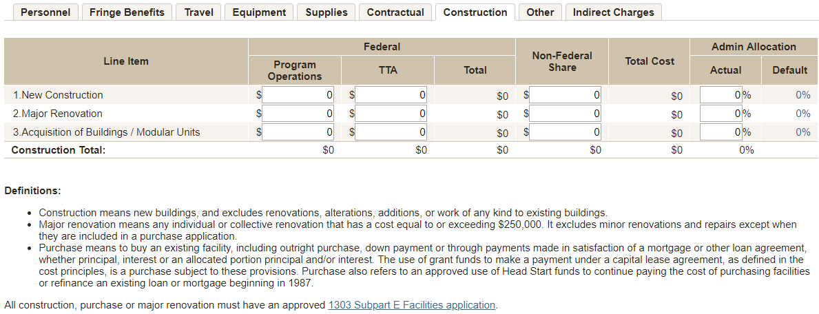This screenshot has width=819, height=314.
Task: Click New Construction TTA amount field
Action: click(391, 95)
